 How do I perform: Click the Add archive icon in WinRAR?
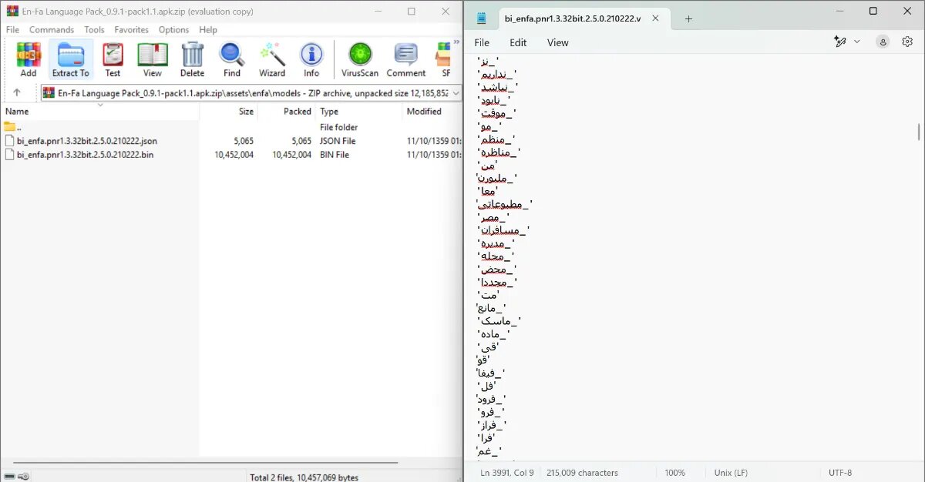[28, 58]
